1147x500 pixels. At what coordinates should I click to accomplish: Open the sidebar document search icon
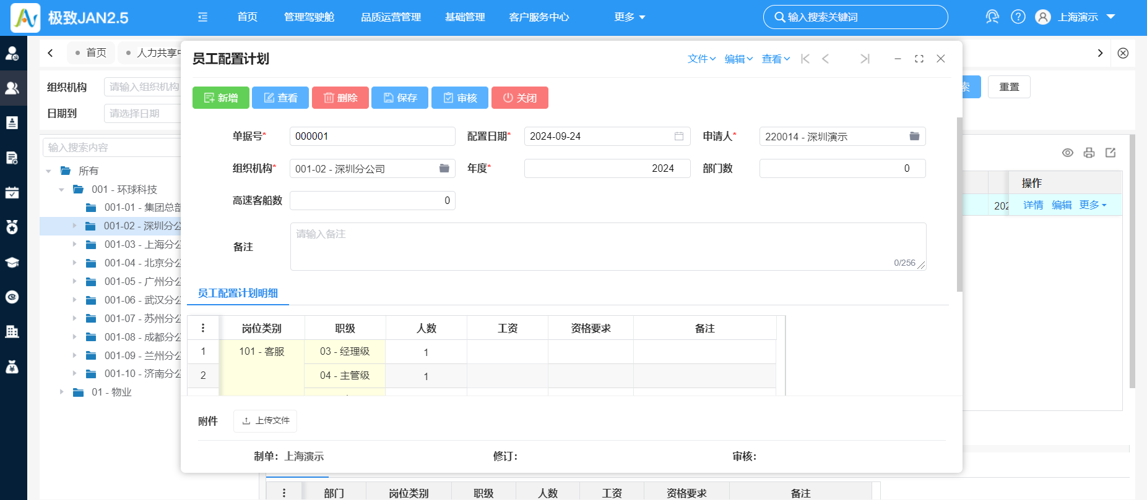pyautogui.click(x=12, y=158)
